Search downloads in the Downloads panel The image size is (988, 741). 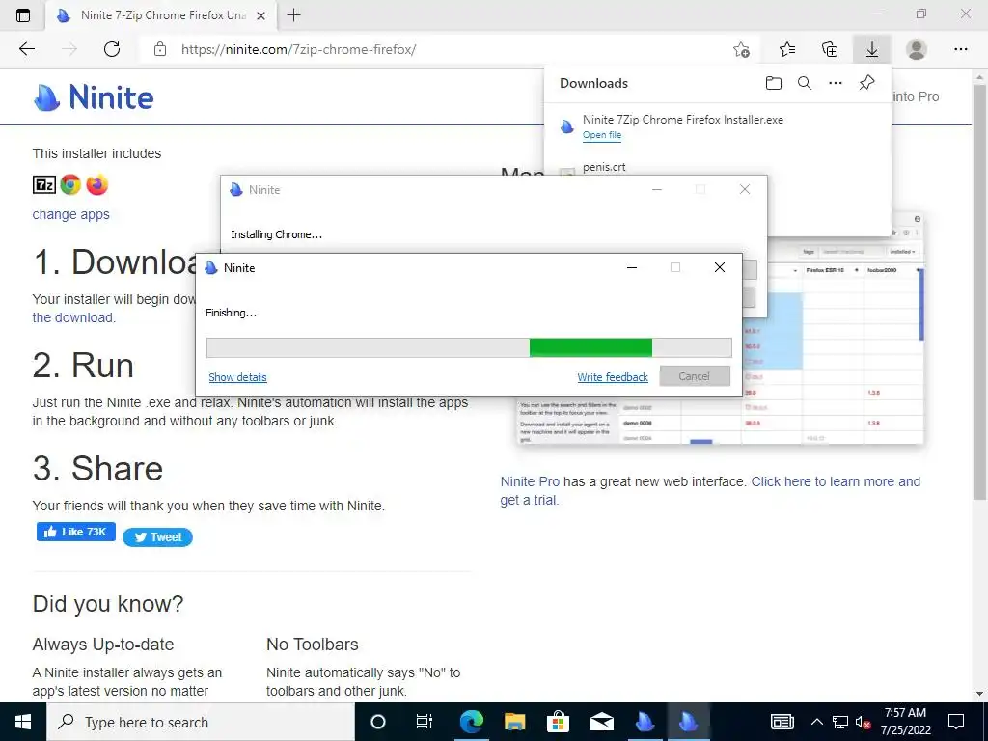click(x=805, y=83)
